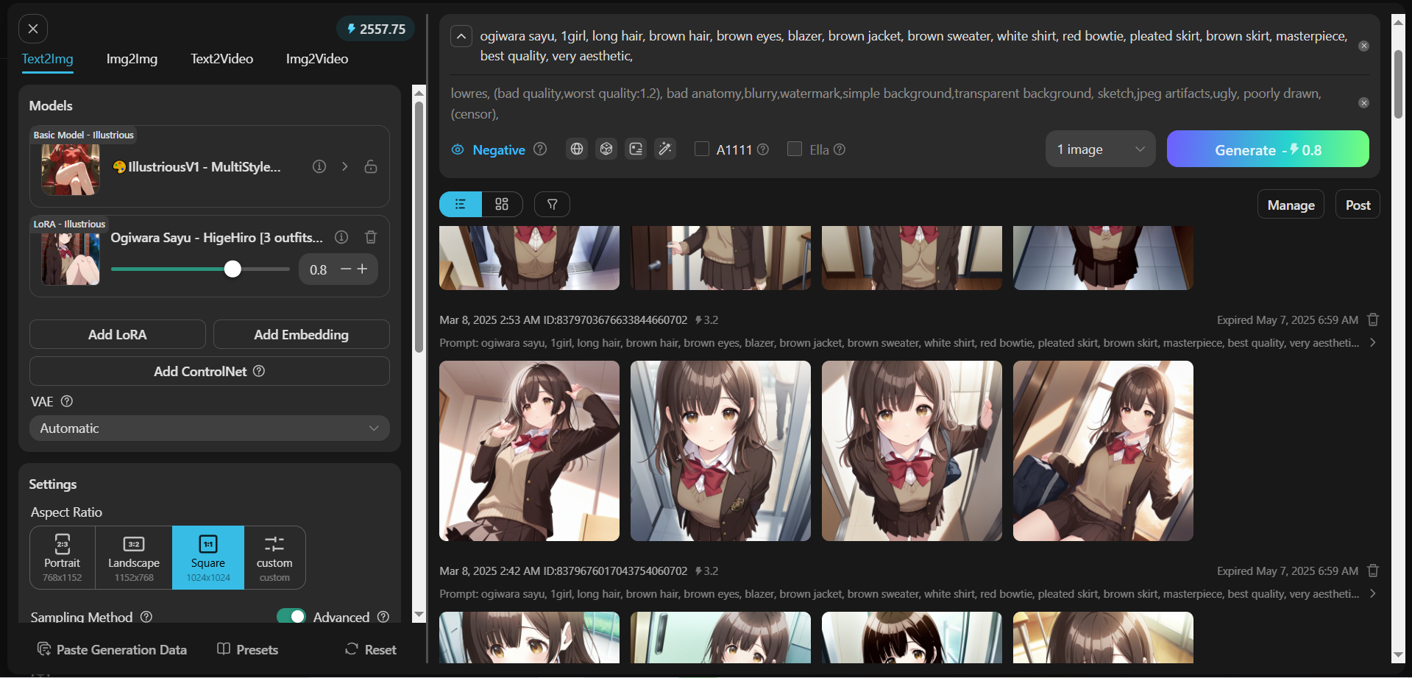Toggle the lock on the base model
This screenshot has width=1412, height=678.
point(371,166)
